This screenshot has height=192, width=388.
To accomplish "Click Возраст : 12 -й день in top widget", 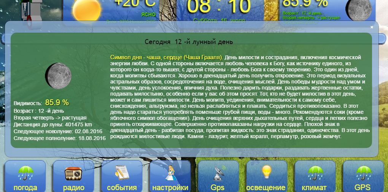I will pyautogui.click(x=302, y=13).
